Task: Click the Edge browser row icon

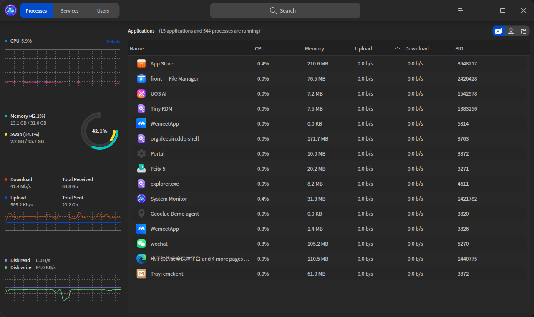Action: click(x=141, y=259)
